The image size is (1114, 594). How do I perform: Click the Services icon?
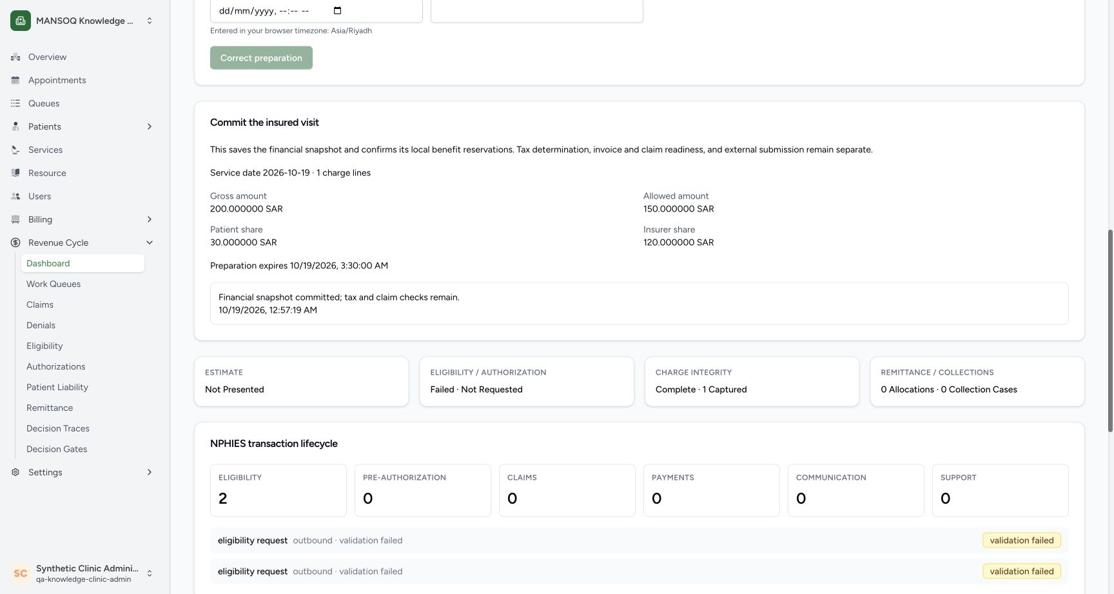tap(15, 150)
